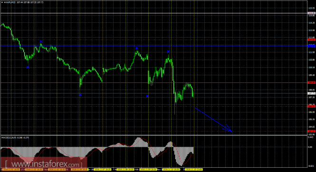The height and width of the screenshot is (172, 316).
Task: Click the blue X marker near 110.10 low
Action: coord(28,67)
